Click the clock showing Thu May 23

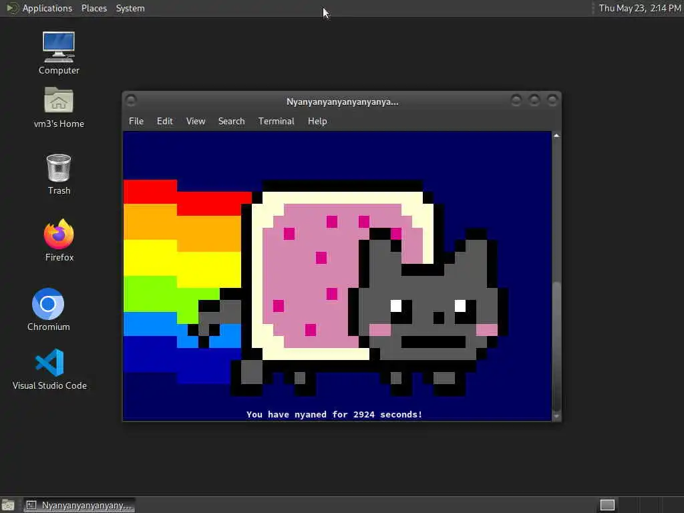pos(639,8)
